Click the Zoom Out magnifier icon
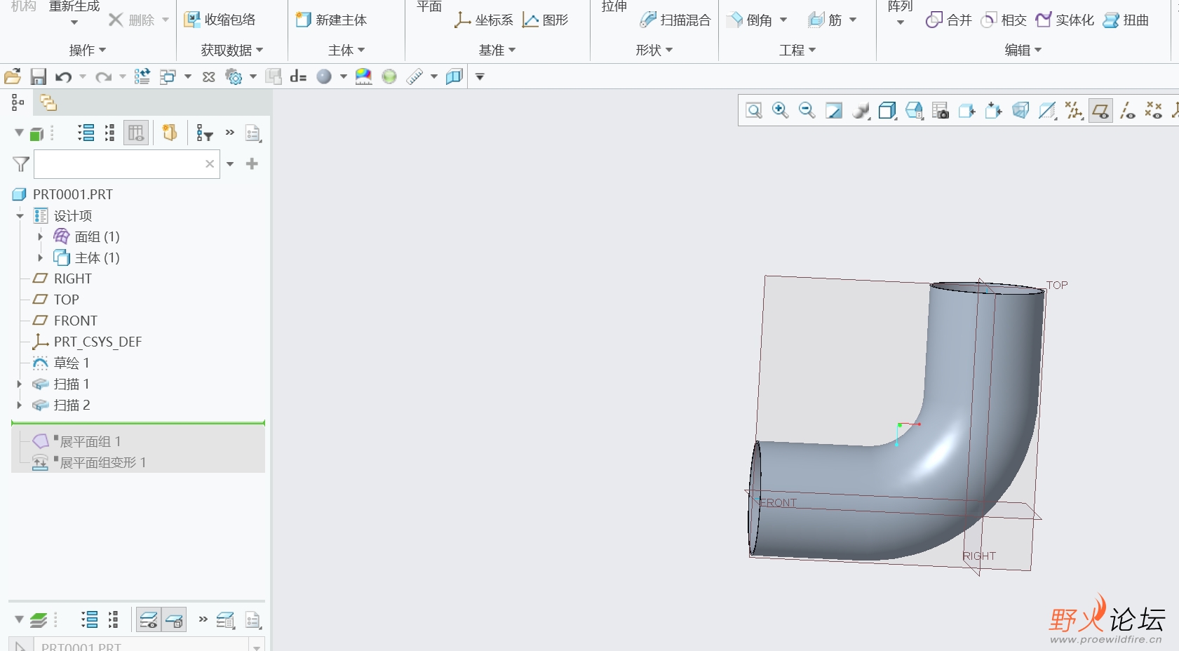Viewport: 1179px width, 651px height. 807,111
